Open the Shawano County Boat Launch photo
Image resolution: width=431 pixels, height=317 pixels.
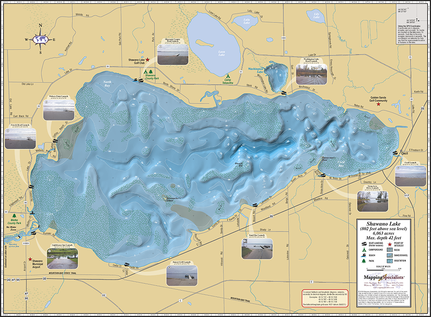173,54
